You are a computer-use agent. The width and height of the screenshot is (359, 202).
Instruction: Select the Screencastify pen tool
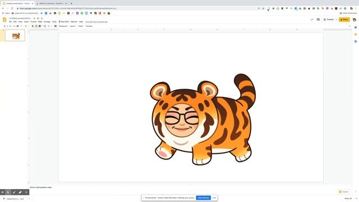(14, 192)
